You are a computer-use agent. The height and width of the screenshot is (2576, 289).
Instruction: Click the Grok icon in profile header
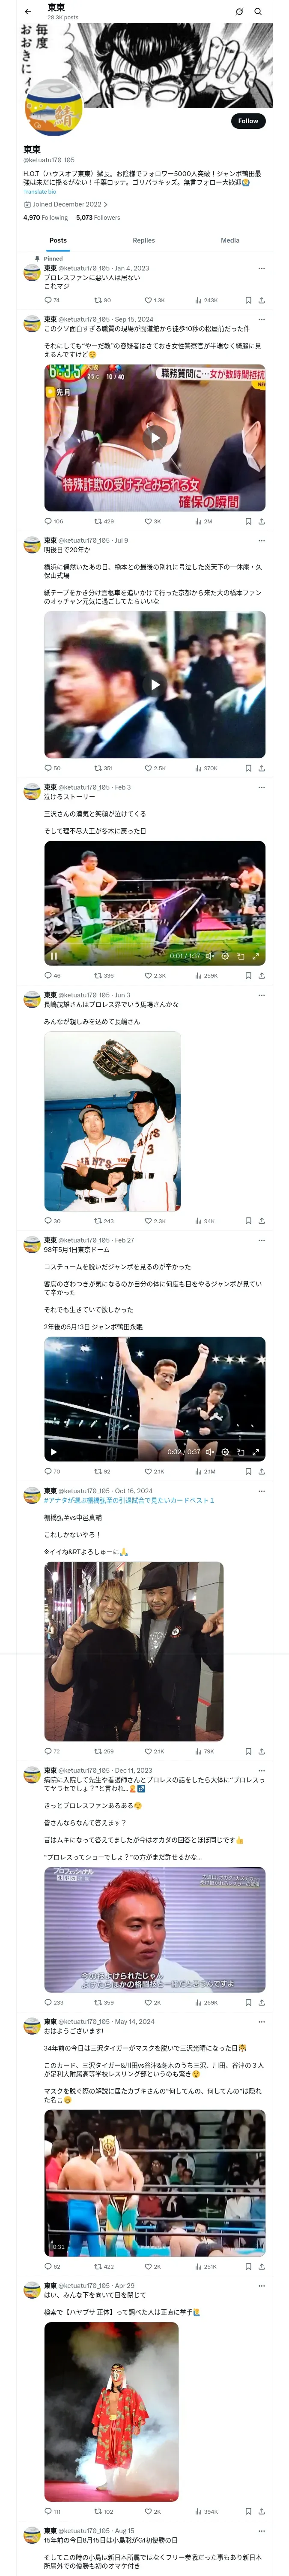tap(239, 12)
